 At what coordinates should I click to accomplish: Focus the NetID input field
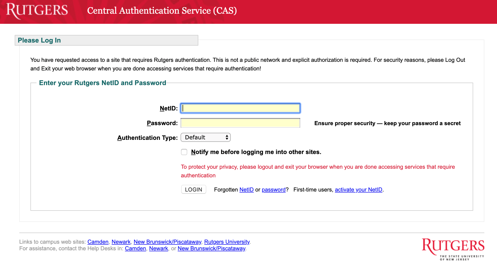[240, 108]
